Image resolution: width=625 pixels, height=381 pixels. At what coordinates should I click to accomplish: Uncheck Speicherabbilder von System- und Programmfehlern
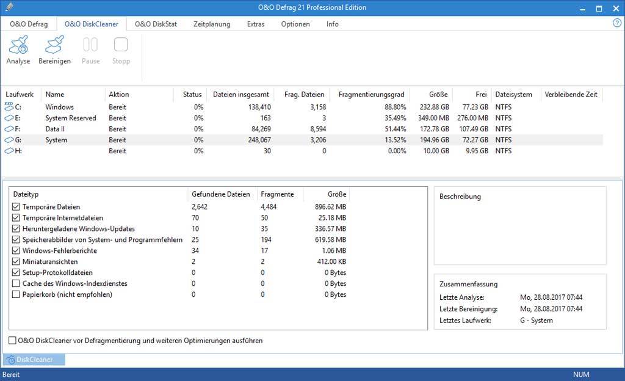pyautogui.click(x=16, y=240)
